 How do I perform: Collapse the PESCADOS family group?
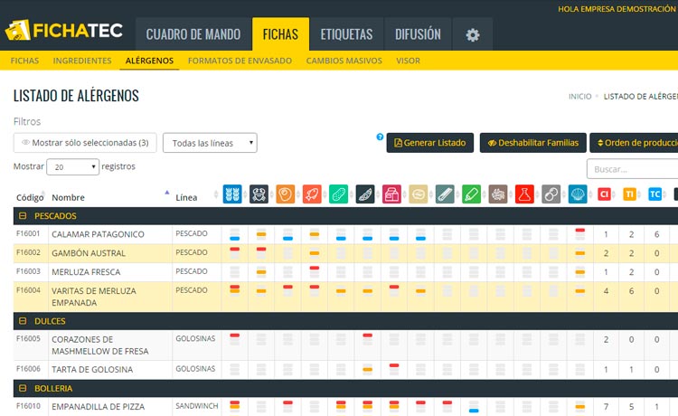point(23,216)
